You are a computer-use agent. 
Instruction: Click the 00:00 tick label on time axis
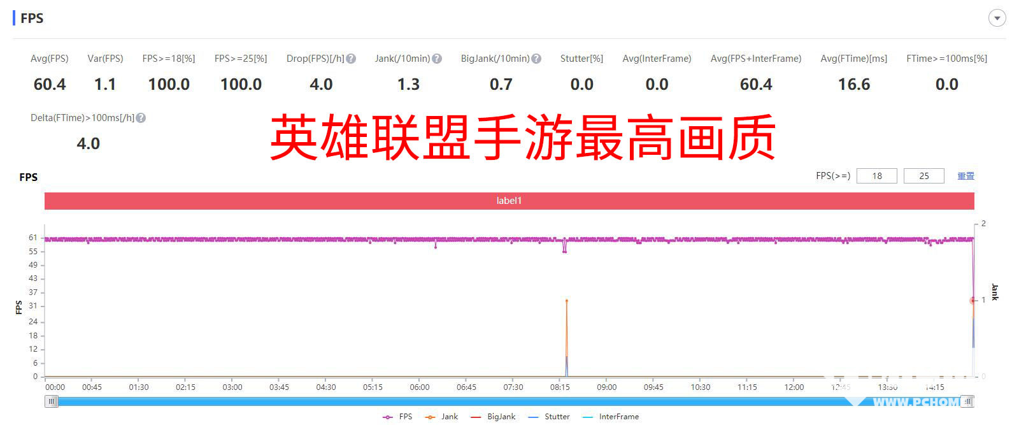[x=55, y=387]
